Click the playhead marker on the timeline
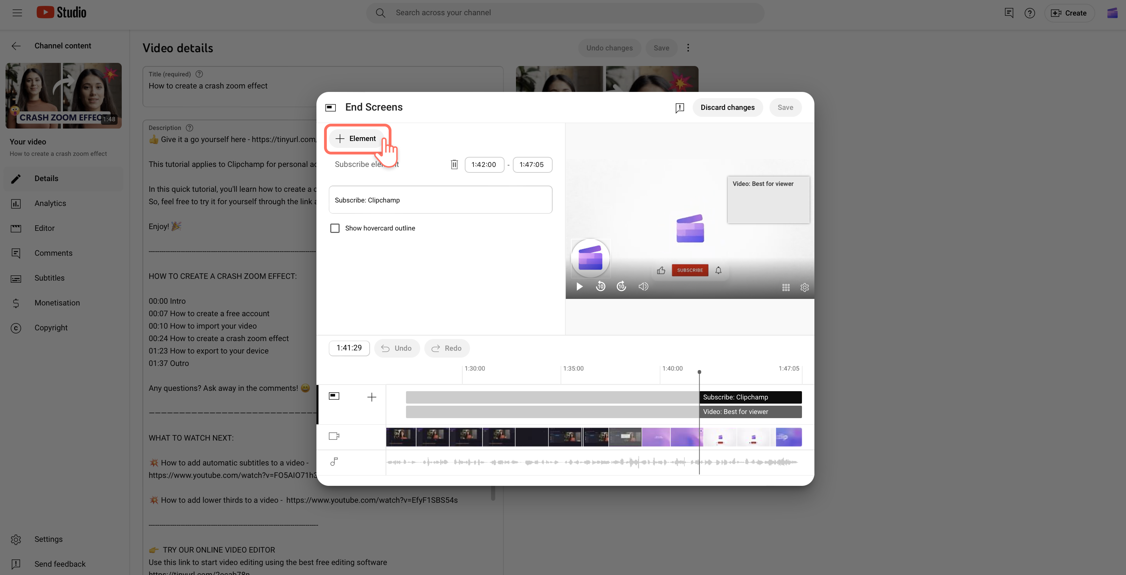1126x575 pixels. point(699,371)
